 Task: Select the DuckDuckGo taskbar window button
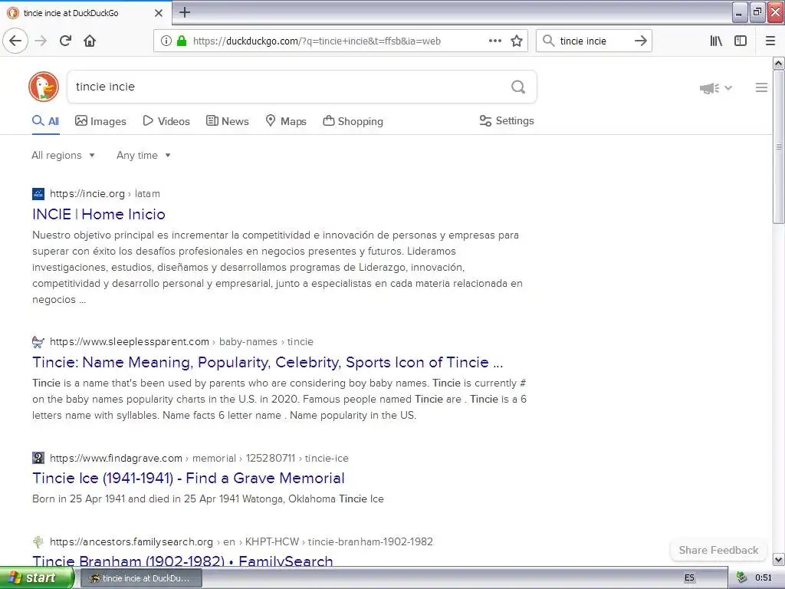point(141,578)
